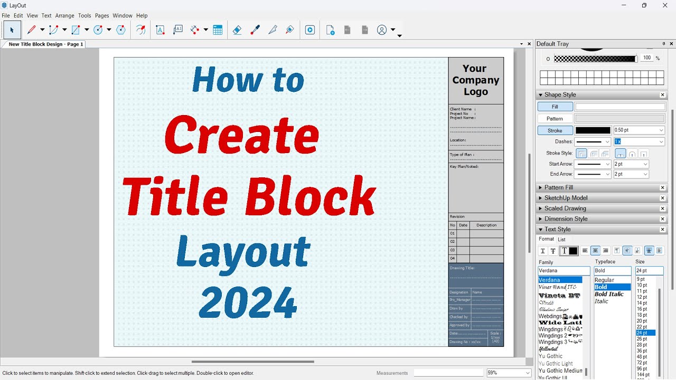The height and width of the screenshot is (380, 676).
Task: Align text right
Action: click(606, 251)
